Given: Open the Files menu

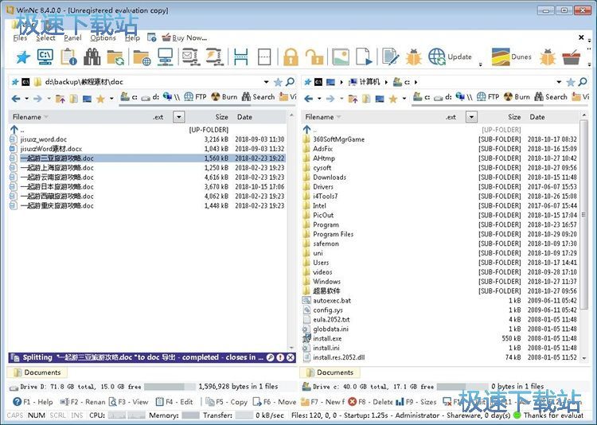Looking at the screenshot, I should (x=20, y=37).
